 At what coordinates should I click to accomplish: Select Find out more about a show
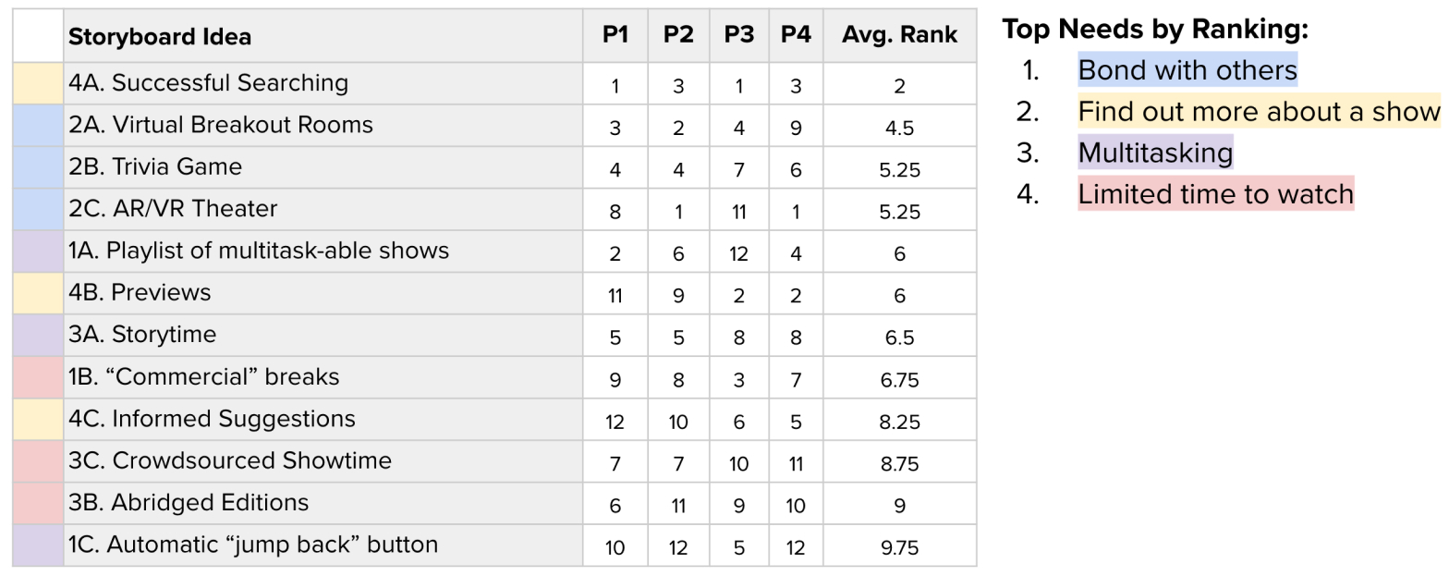coord(1259,111)
